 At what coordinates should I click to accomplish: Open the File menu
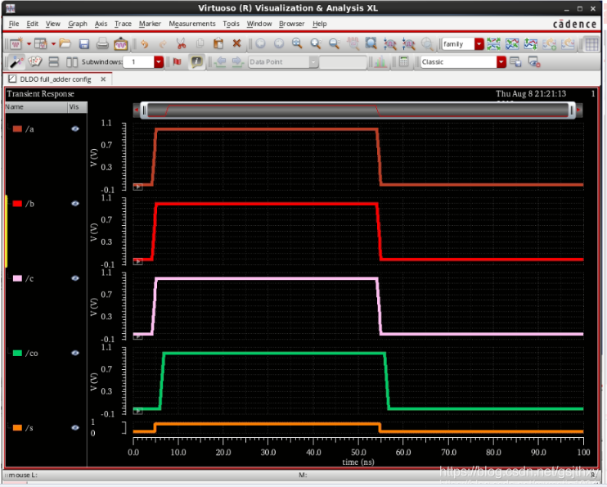(x=14, y=24)
